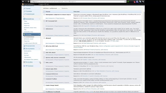Open Конфигурация Akismet submenu

coord(31,43)
